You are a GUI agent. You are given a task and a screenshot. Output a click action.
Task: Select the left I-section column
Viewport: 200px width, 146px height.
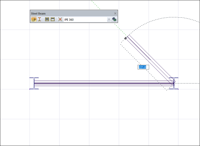[34, 83]
